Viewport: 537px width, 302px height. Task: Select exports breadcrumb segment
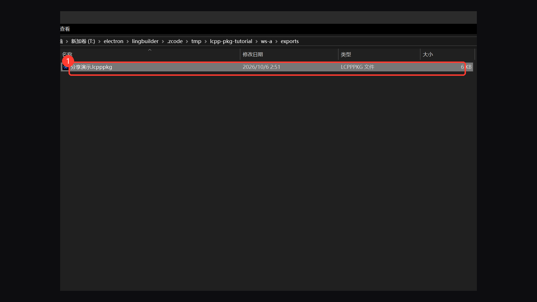[290, 41]
